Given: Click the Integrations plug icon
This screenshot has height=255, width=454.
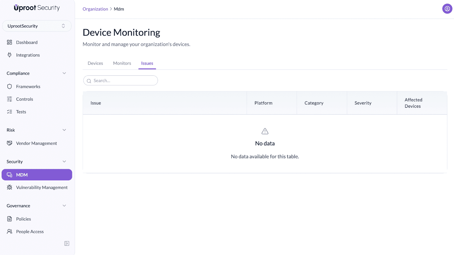Looking at the screenshot, I should click(x=9, y=55).
